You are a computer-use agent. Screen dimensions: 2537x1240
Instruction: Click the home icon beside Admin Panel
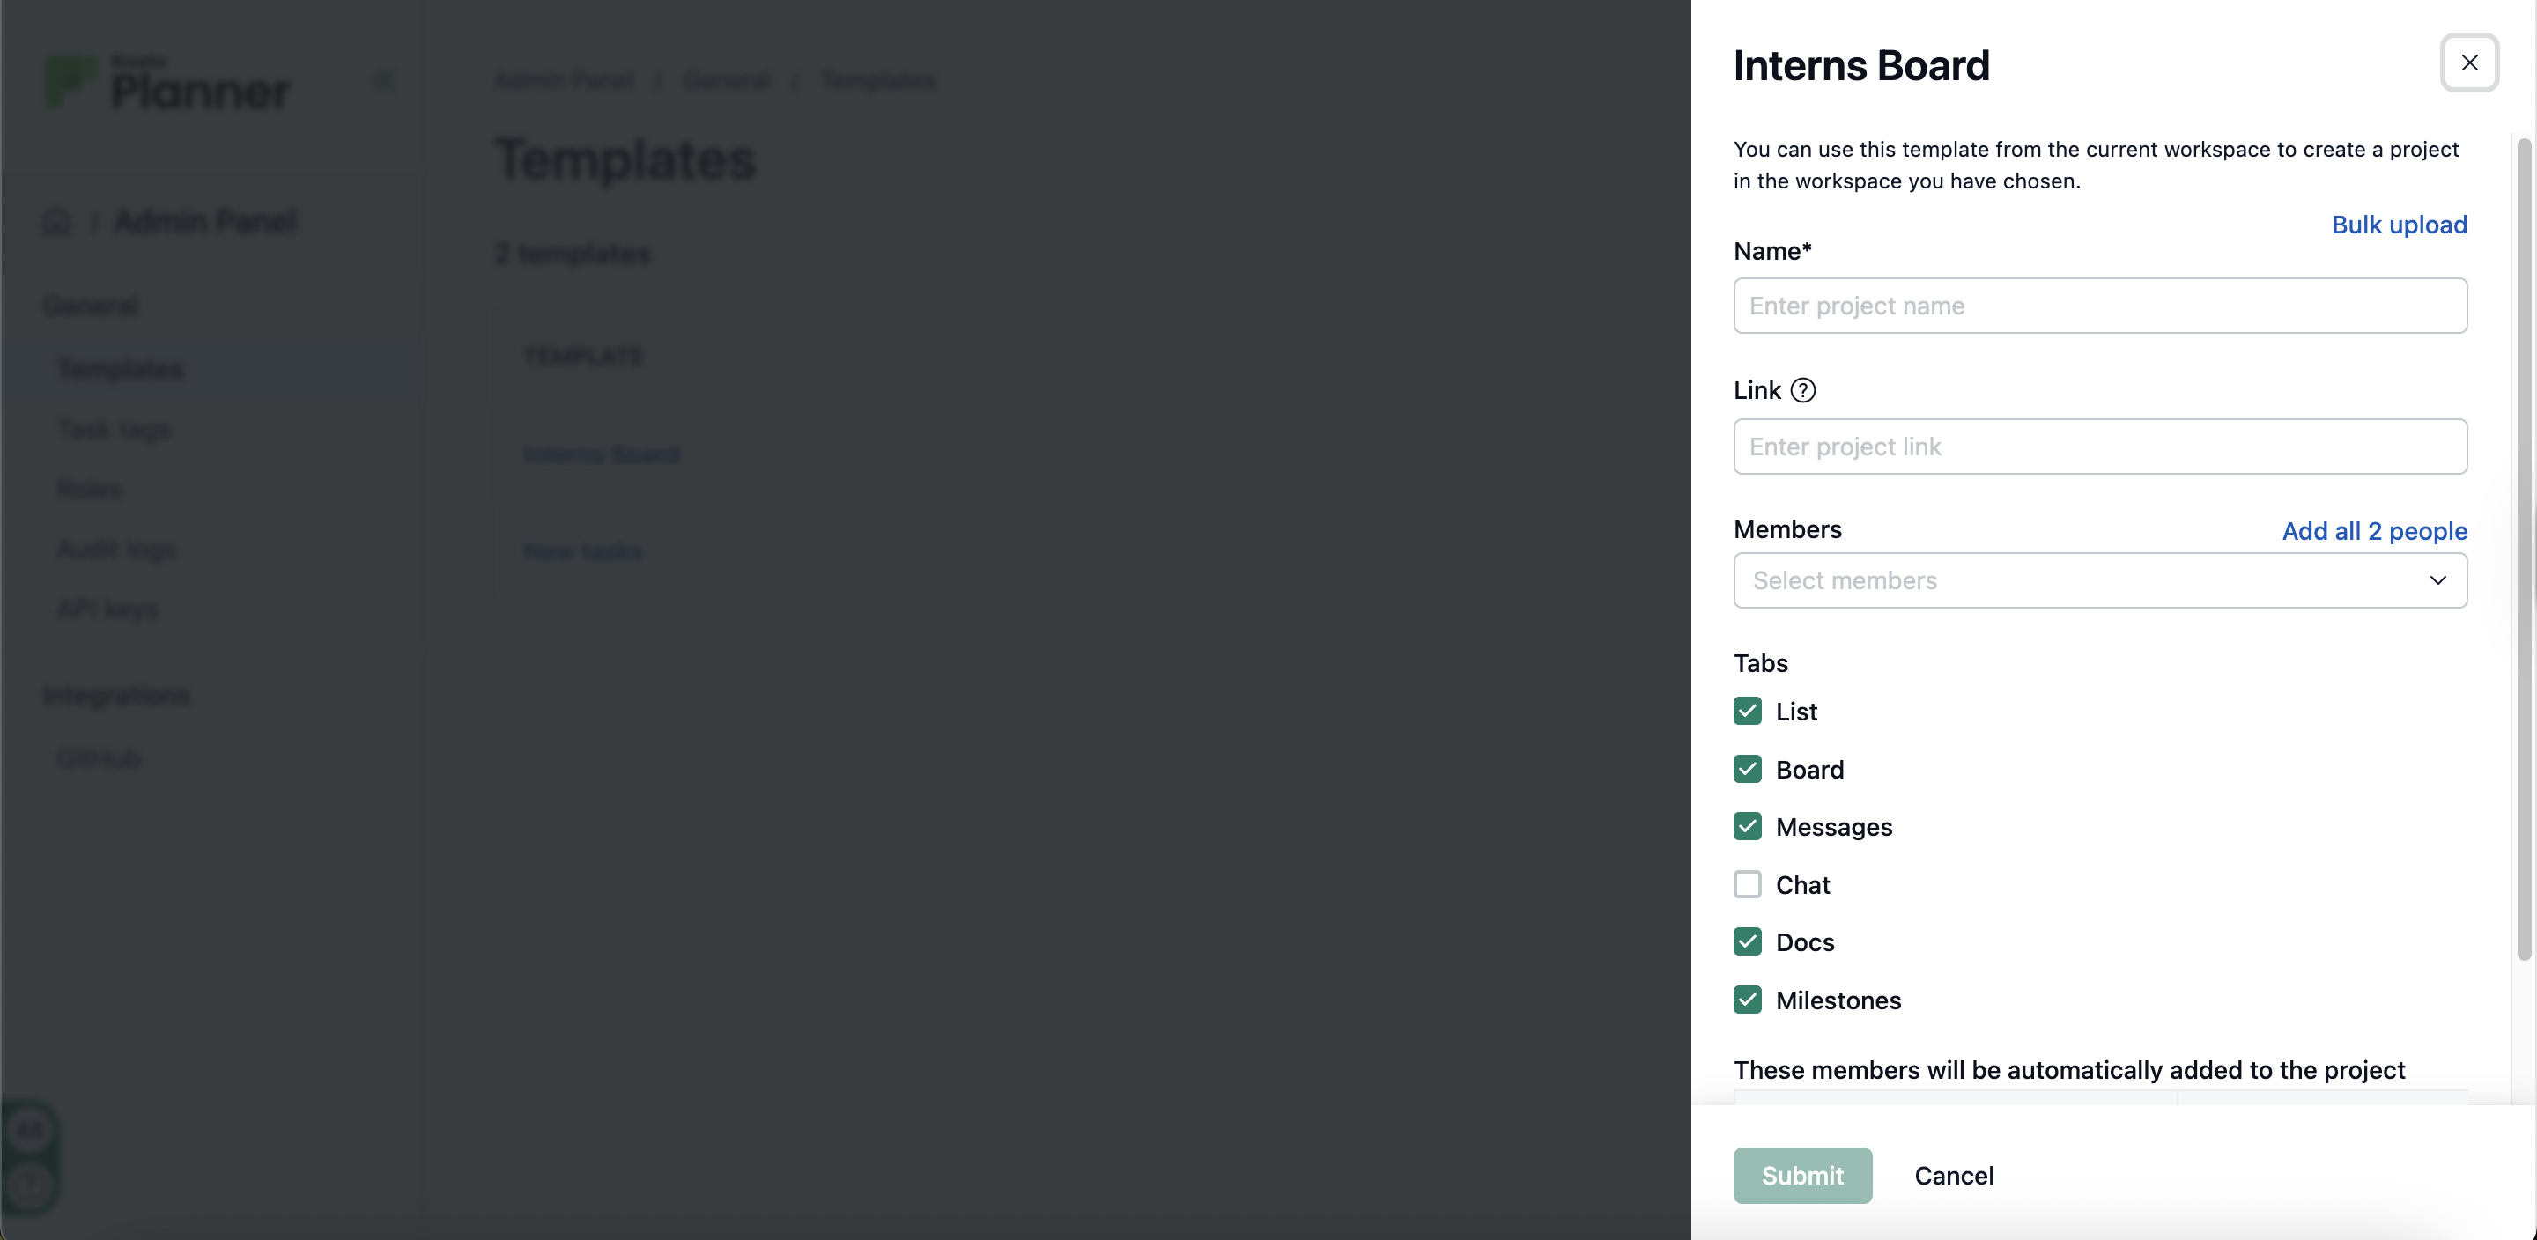57,221
